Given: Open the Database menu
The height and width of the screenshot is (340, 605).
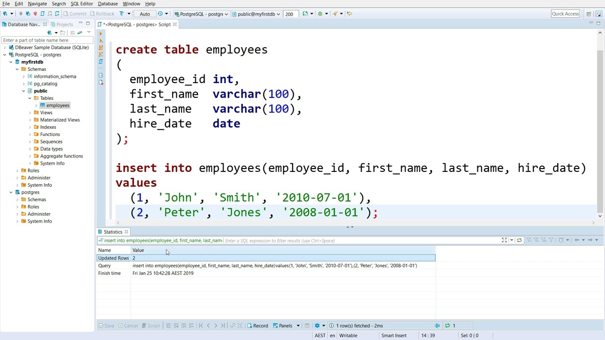Looking at the screenshot, I should (x=108, y=4).
